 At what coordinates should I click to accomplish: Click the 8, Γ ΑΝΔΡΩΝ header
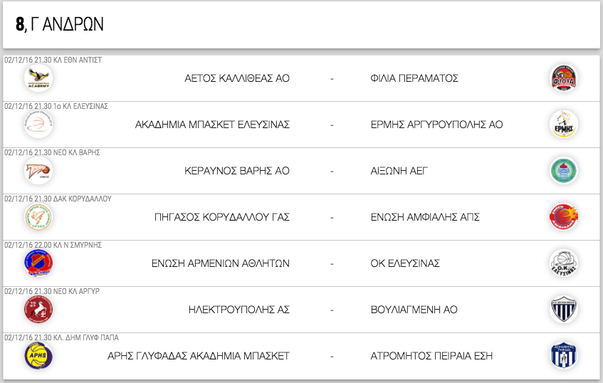pos(60,24)
